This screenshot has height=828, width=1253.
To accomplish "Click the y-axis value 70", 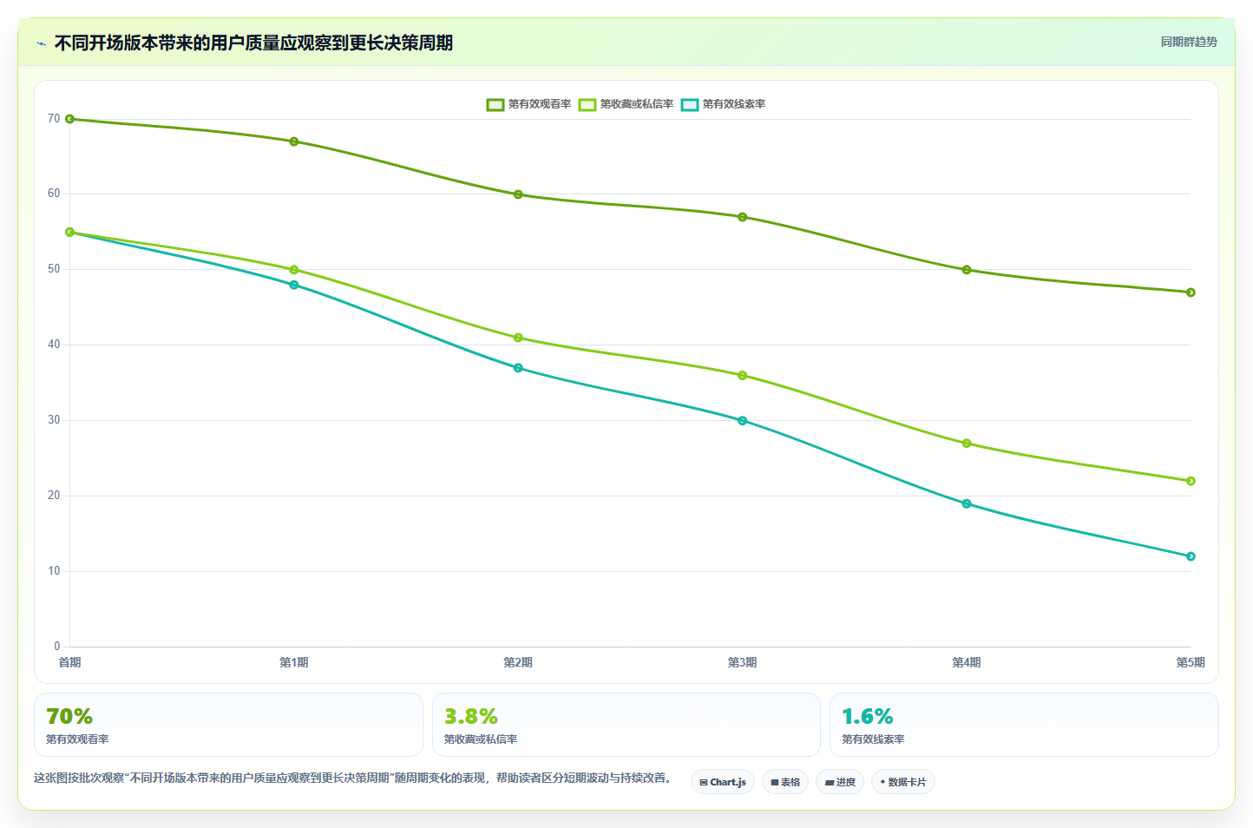I will click(x=54, y=119).
